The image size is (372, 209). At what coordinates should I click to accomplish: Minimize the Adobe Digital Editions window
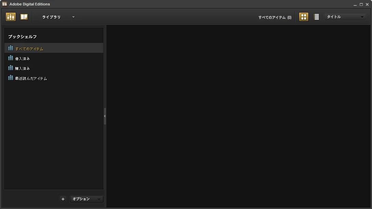tap(355, 4)
